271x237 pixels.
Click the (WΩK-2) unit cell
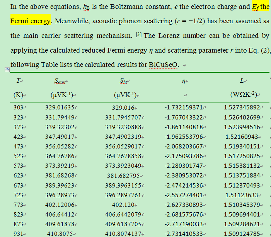tap(244, 95)
